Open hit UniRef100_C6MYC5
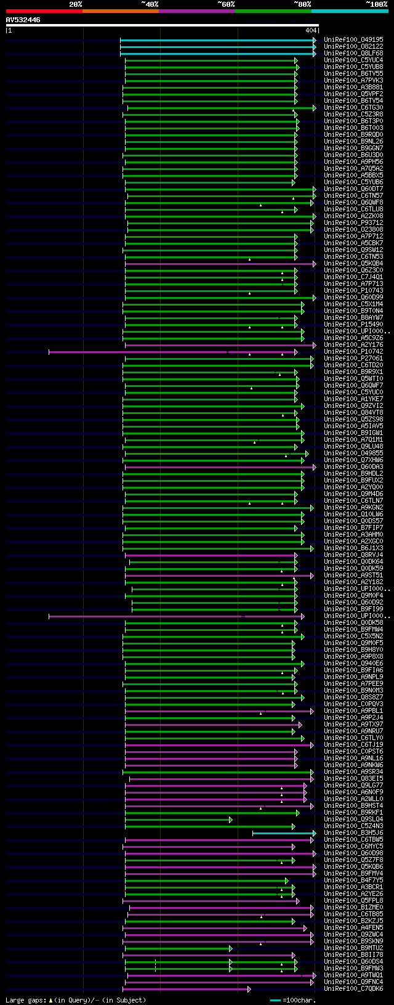 coord(353,847)
